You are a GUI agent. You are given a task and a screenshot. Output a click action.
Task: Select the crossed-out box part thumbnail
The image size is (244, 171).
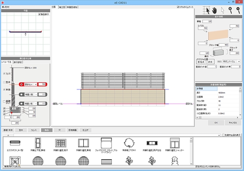coord(15,161)
